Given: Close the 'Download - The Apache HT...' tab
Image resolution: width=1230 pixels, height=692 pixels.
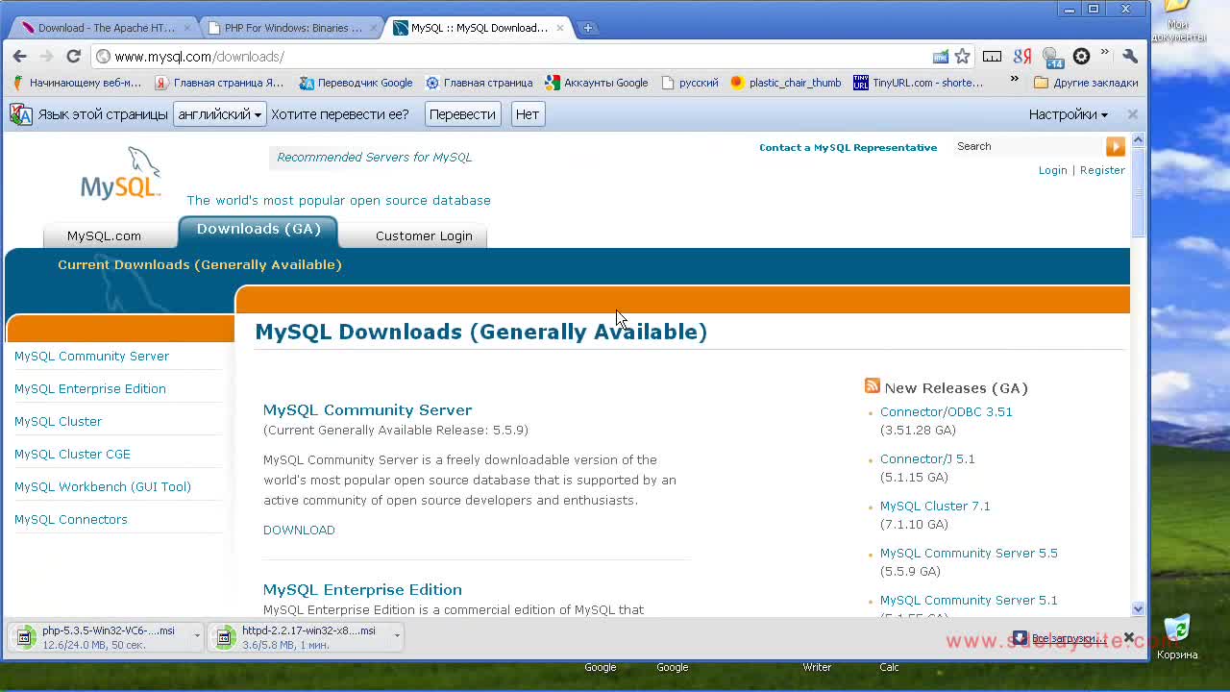Looking at the screenshot, I should tap(187, 28).
